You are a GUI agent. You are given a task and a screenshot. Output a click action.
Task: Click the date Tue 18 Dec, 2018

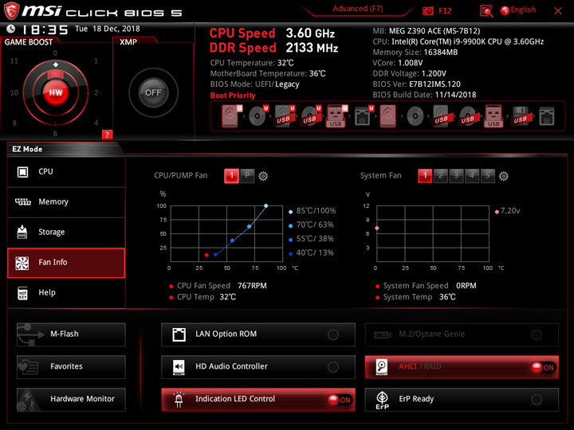108,29
